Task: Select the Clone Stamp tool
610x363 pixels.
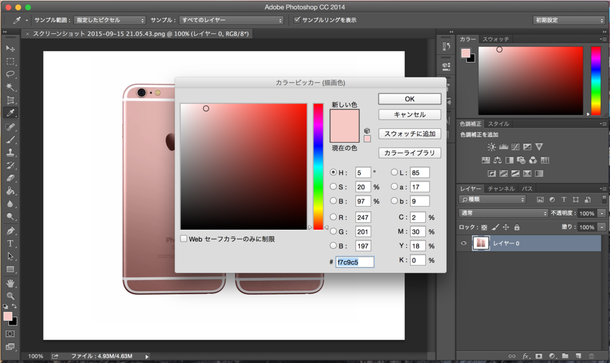Action: click(x=11, y=152)
